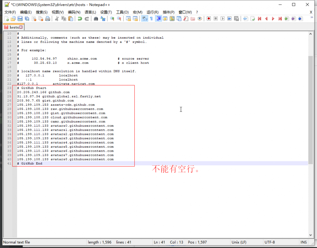Image resolution: width=317 pixels, height=248 pixels.
Task: Toggle word wrap toolbar button
Action: tap(144, 19)
